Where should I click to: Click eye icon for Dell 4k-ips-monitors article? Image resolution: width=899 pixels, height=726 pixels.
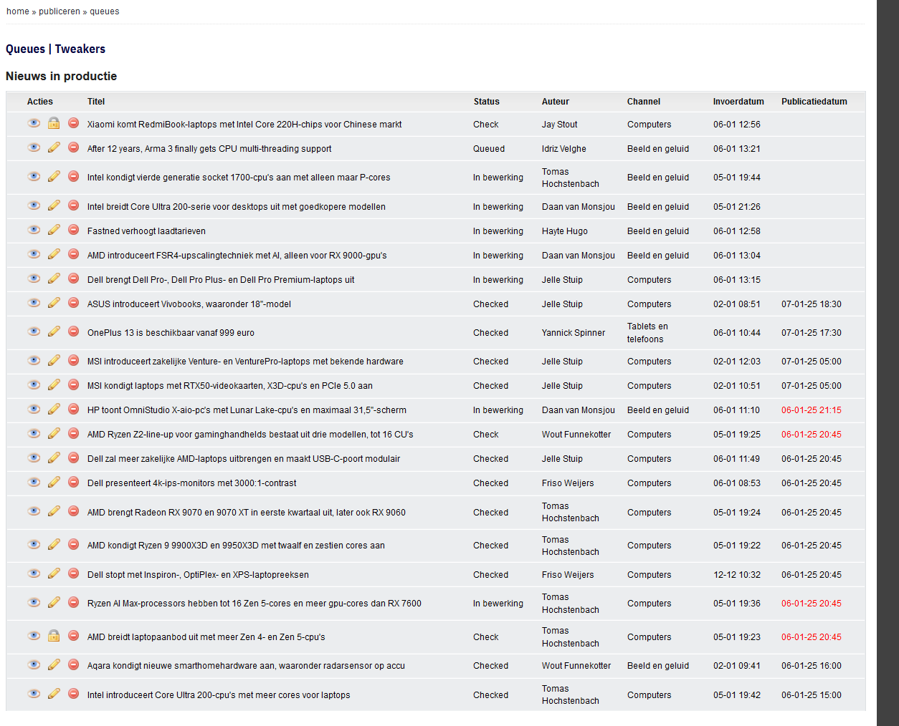click(34, 482)
